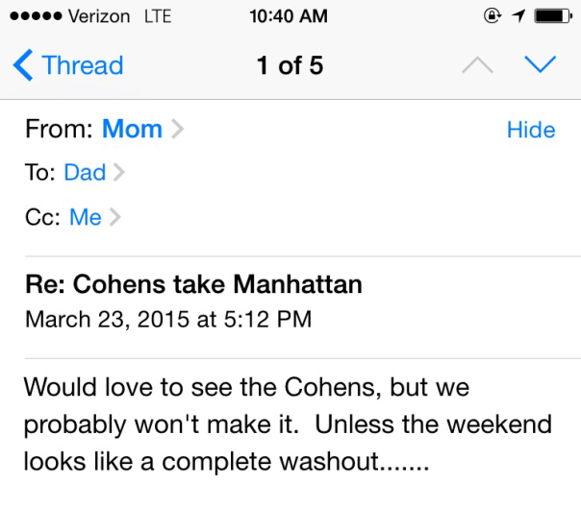Show previous message with up arrow
The image size is (581, 508).
[478, 65]
